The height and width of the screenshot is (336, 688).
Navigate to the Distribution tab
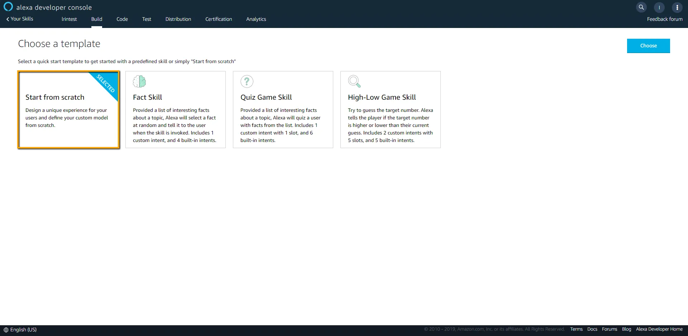[x=178, y=19]
